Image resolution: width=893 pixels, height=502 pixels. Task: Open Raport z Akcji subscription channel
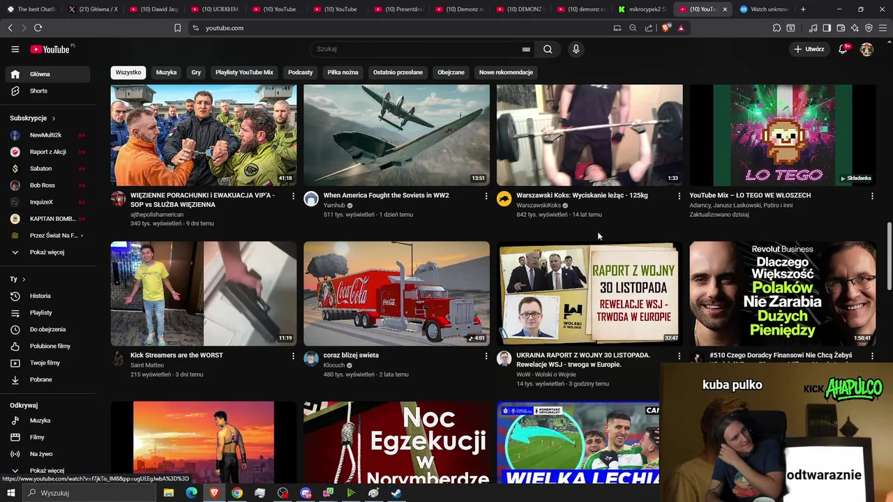(46, 152)
